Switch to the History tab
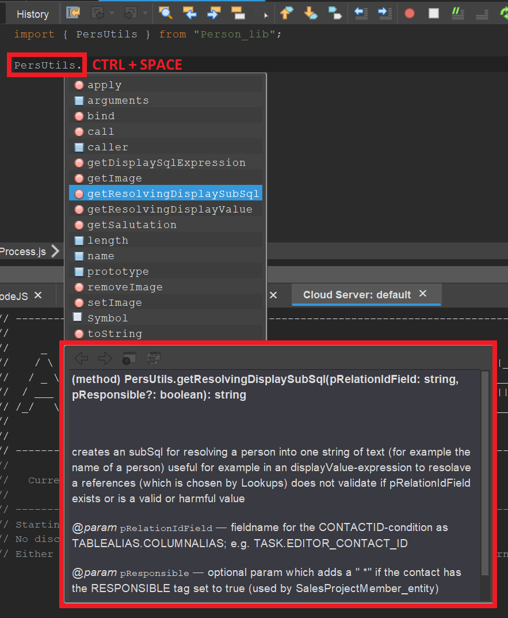The width and height of the screenshot is (508, 618). tap(32, 14)
